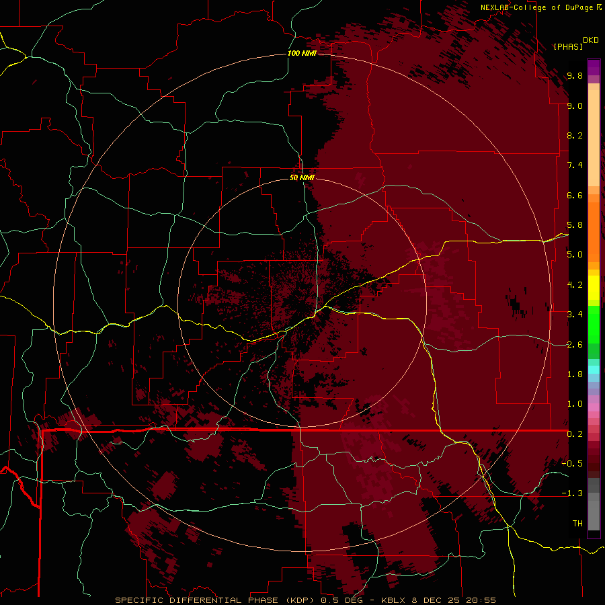Click the 'DKD' units label above the color scale

pos(591,40)
